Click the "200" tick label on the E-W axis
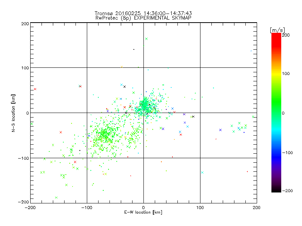Viewport: 302px width, 226px height. point(257,208)
